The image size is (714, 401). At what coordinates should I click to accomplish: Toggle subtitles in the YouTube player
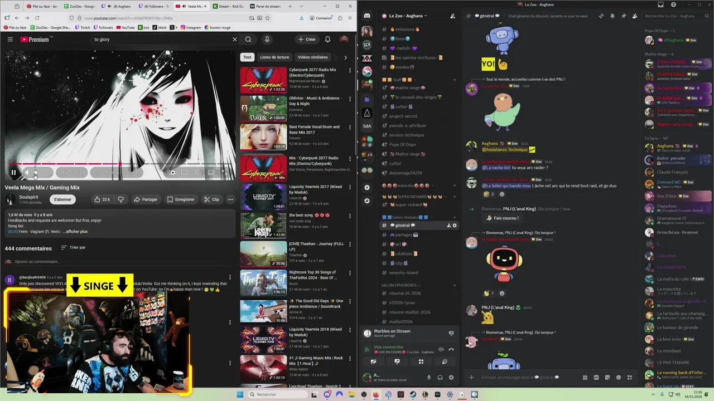[x=184, y=173]
